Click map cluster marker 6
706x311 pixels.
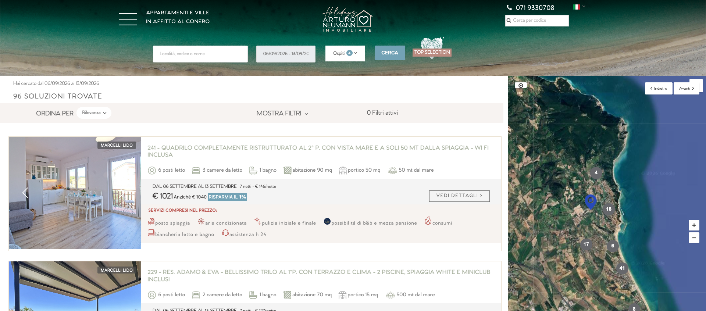(x=613, y=246)
